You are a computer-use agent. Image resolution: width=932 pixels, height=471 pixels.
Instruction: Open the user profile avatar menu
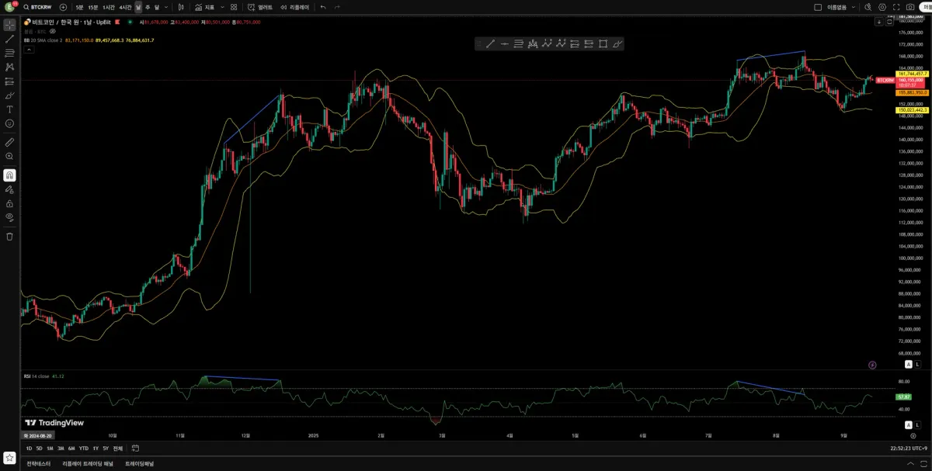click(x=9, y=7)
